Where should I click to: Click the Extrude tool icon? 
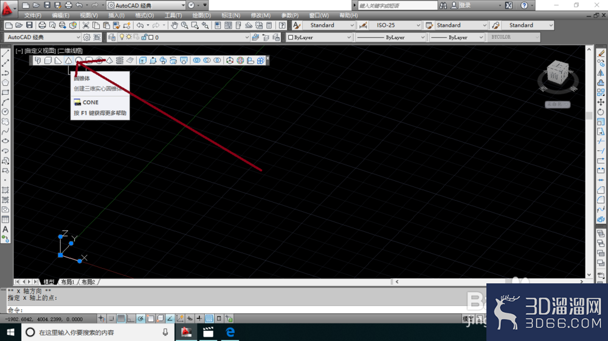[143, 61]
